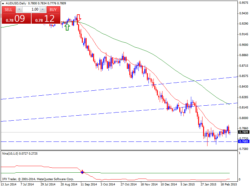The height and width of the screenshot is (187, 250).
Task: Click the 0.9575 price scale label
Action: 244,3
